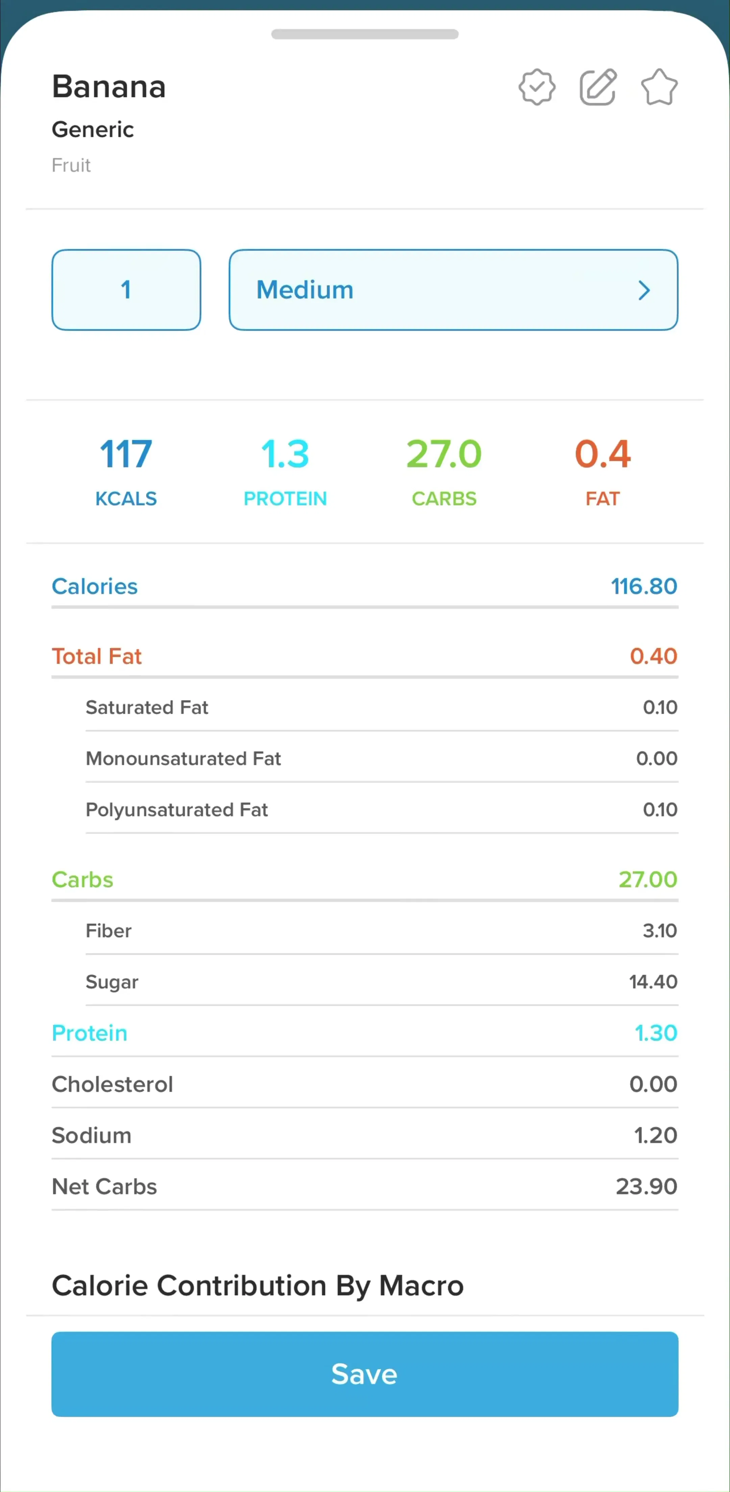Click the chevron arrow beside Medium
The image size is (730, 1492).
[644, 290]
